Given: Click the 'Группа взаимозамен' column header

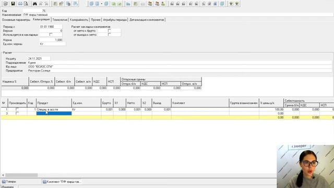Looking at the screenshot, I should (244, 103).
